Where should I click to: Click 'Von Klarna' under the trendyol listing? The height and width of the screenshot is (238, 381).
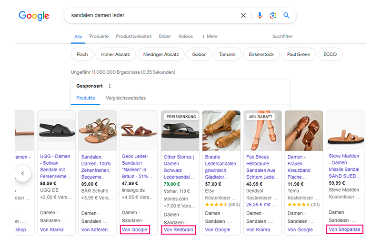point(258,229)
